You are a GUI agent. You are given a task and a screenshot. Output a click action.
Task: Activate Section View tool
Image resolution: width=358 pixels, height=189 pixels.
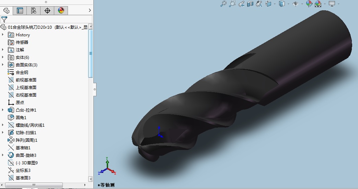pyautogui.click(x=250, y=4)
